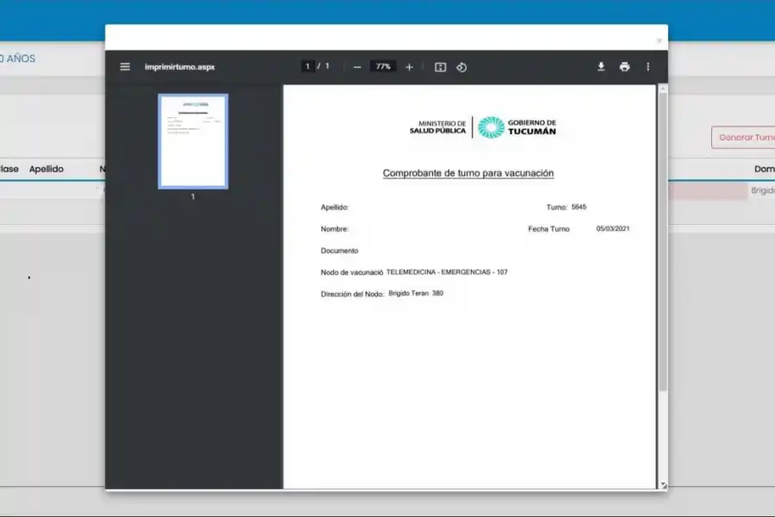Zoom out of the document
Image resolution: width=775 pixels, height=517 pixels.
[x=356, y=66]
